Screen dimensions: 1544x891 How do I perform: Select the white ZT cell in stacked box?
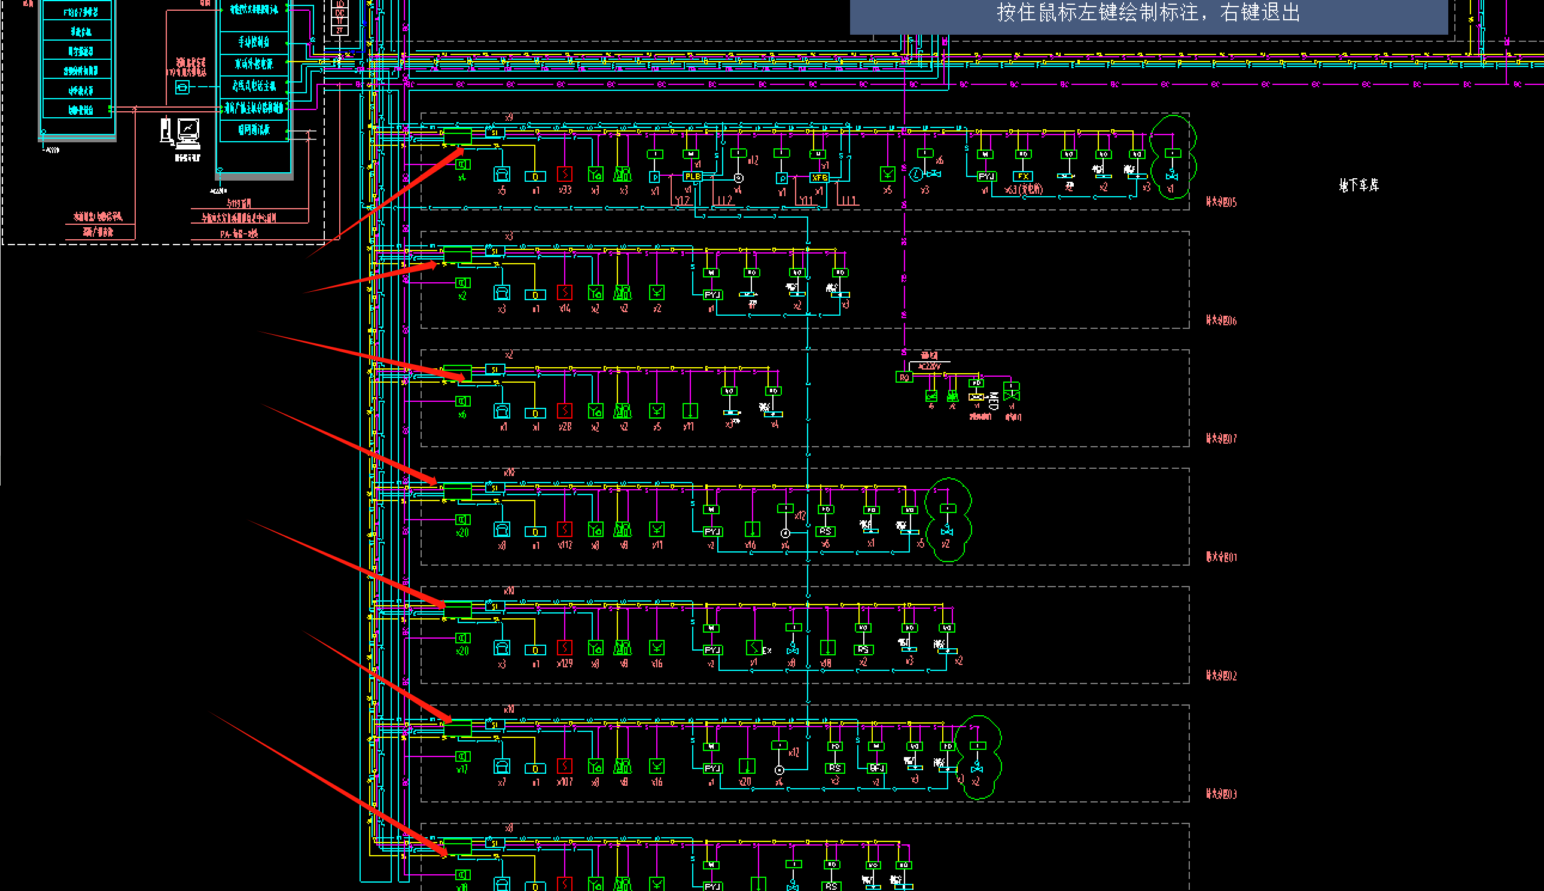[340, 30]
